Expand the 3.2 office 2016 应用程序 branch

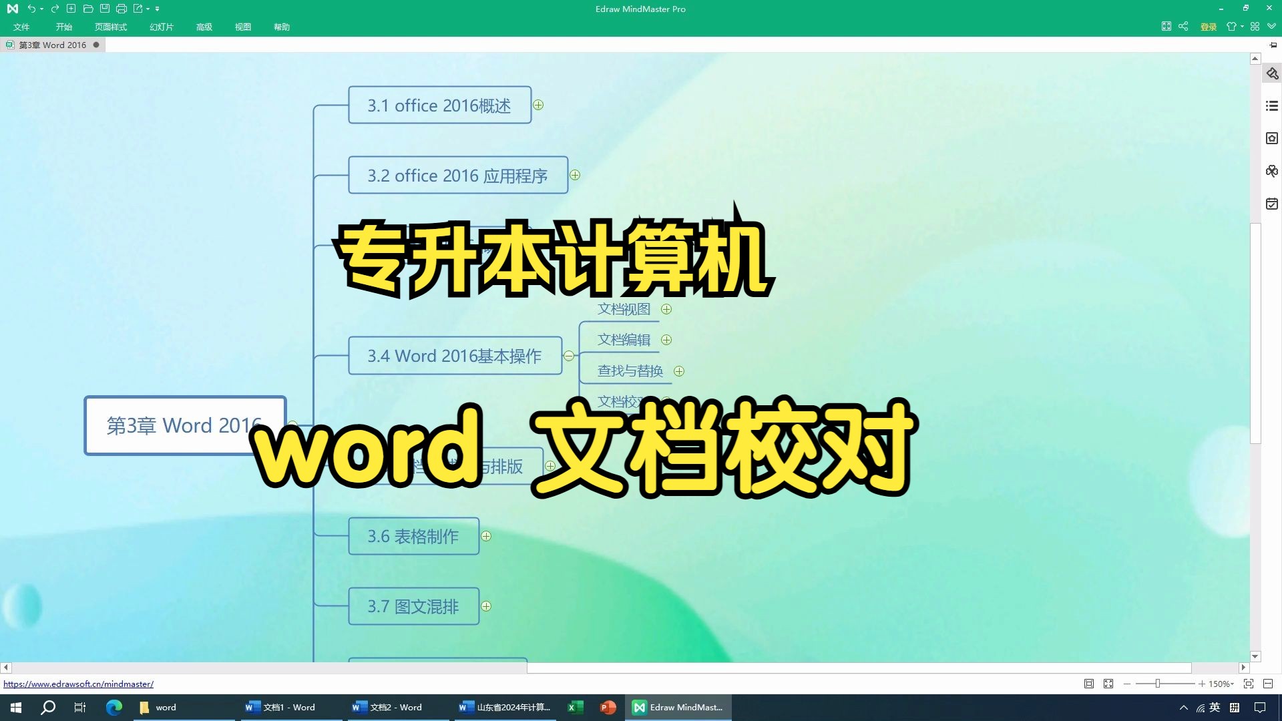pos(575,175)
